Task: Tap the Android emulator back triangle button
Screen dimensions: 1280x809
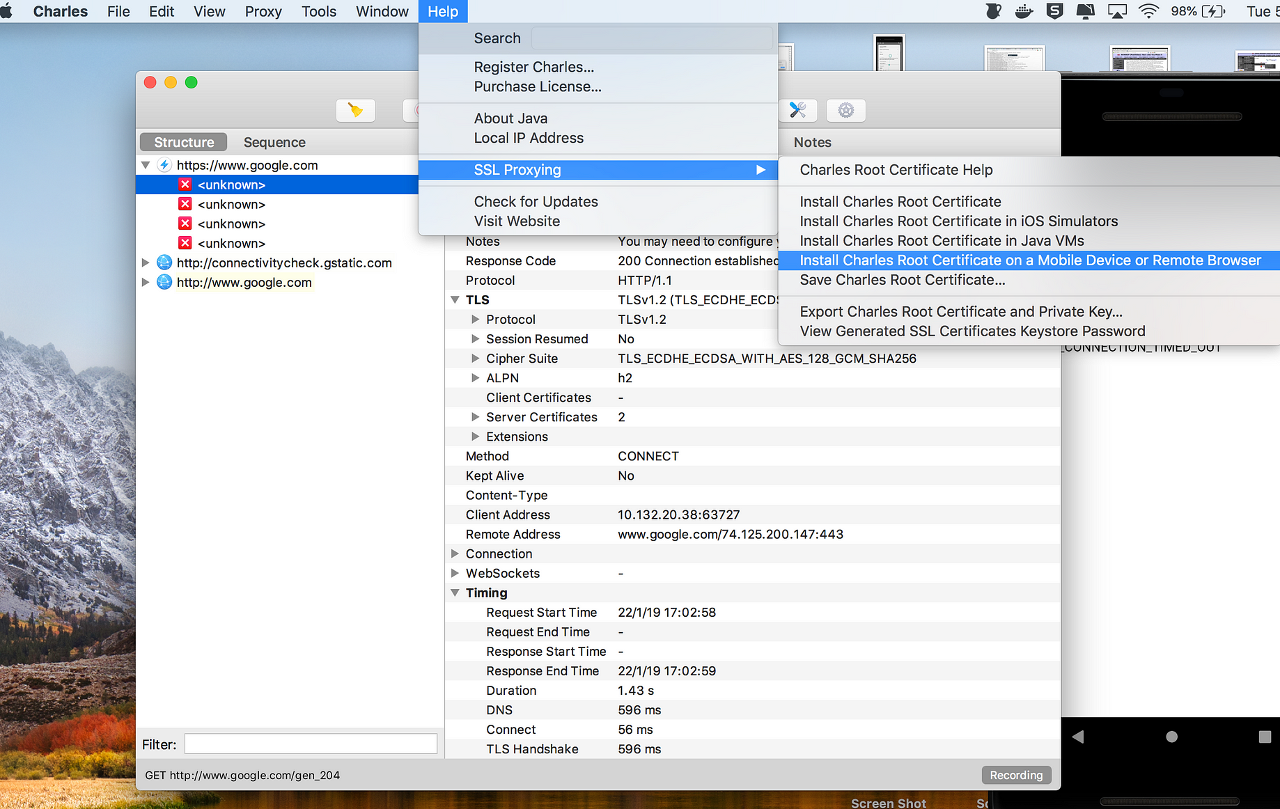Action: pyautogui.click(x=1078, y=737)
